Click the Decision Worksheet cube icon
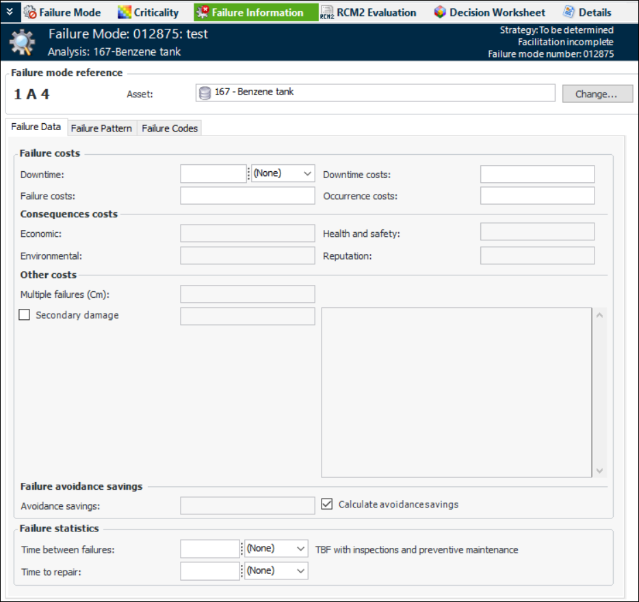 [x=440, y=12]
